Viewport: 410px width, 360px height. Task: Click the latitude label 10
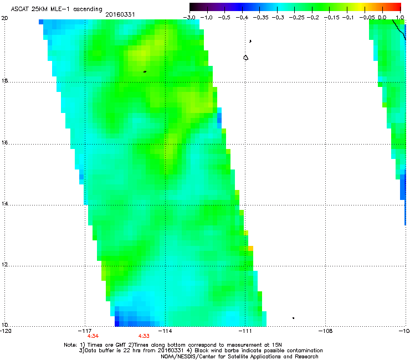(4, 325)
